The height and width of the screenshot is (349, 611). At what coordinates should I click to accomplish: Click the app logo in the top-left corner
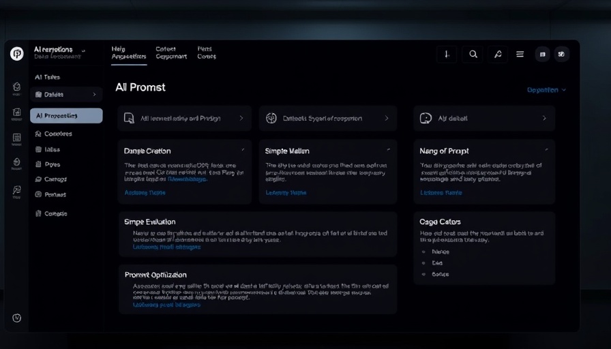coord(17,54)
